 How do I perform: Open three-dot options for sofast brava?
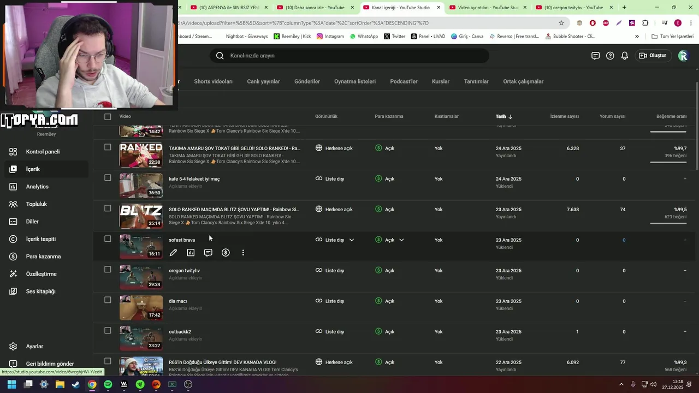(x=243, y=253)
